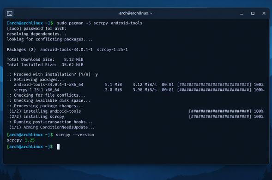Viewport: 272px width, 180px height.
Task: Click 'looking for conflicting packages....' line
Action: (49, 39)
